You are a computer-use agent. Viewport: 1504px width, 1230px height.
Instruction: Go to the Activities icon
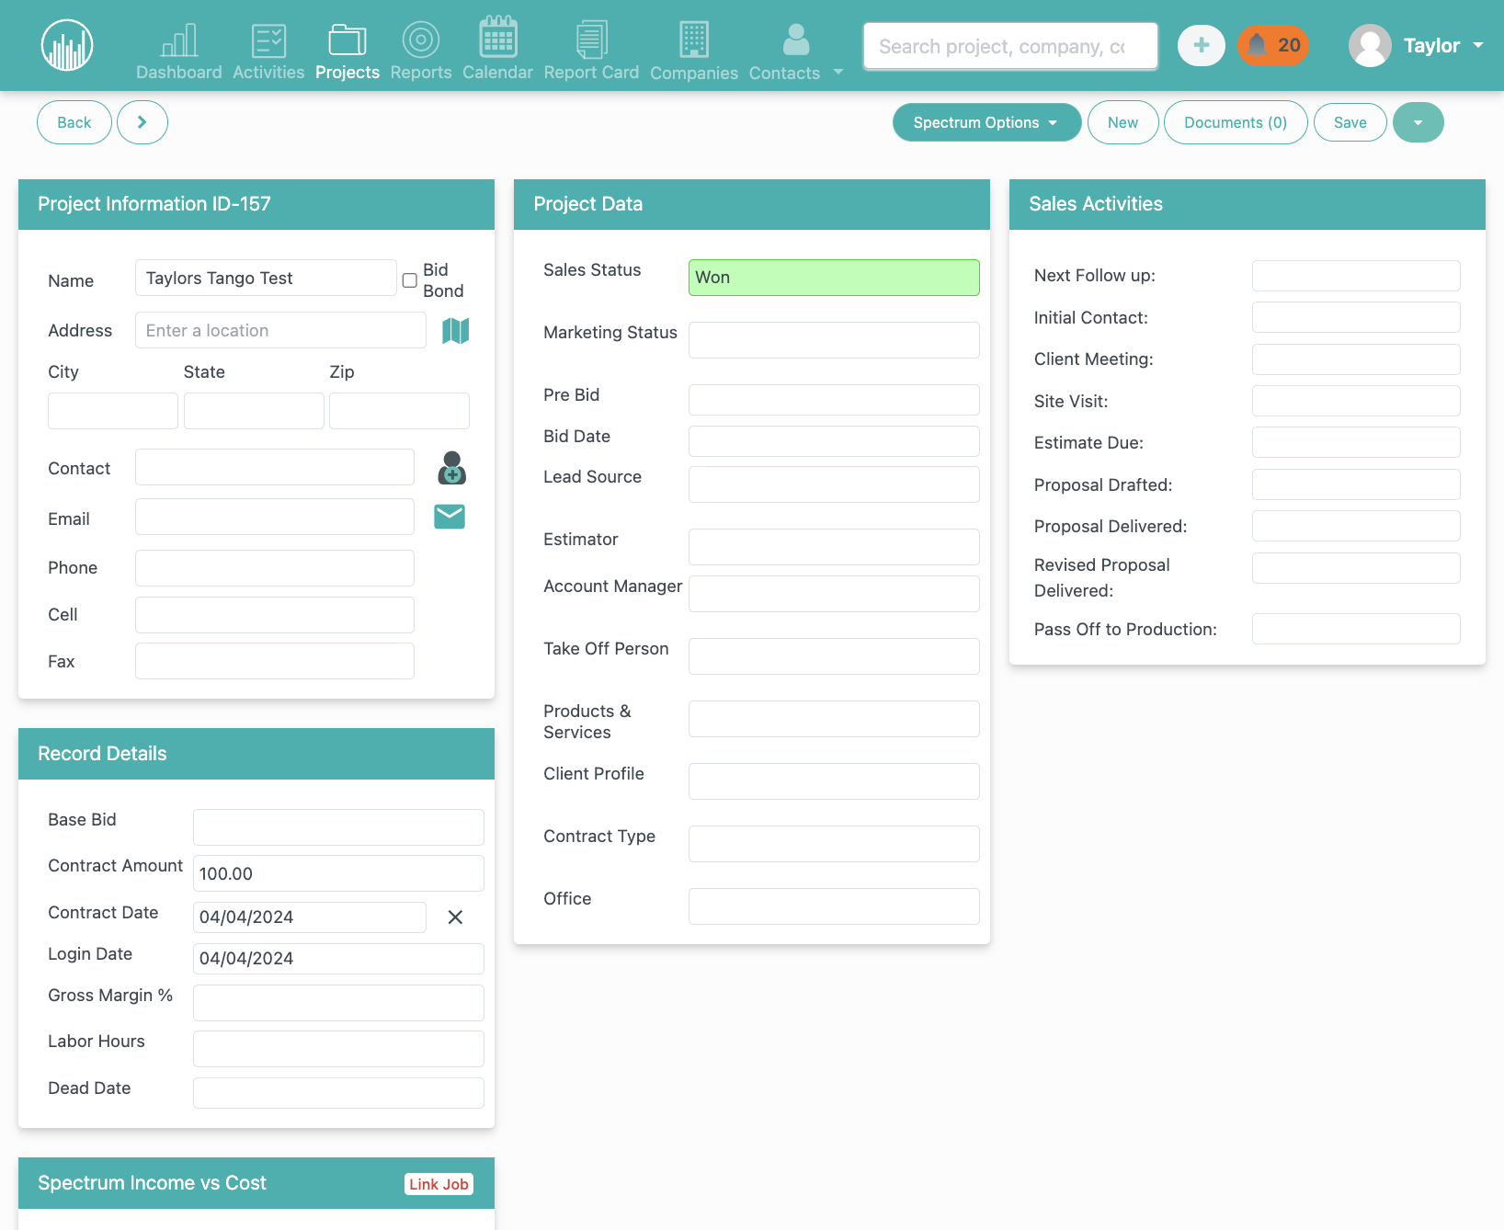pos(268,40)
